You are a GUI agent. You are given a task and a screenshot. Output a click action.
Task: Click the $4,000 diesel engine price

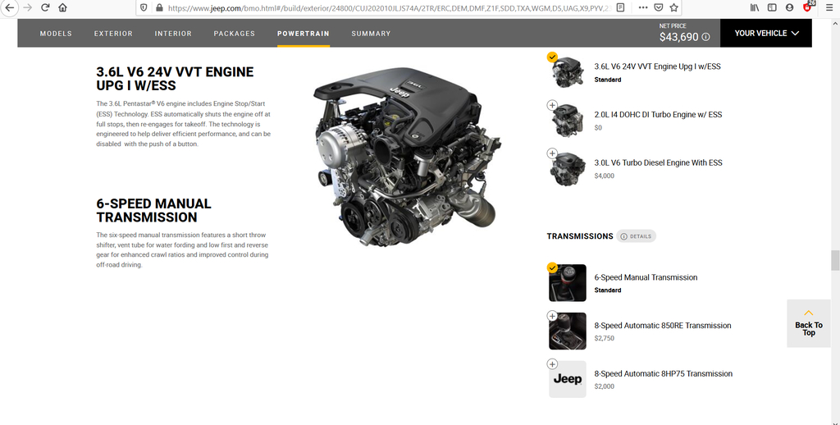[x=605, y=176]
